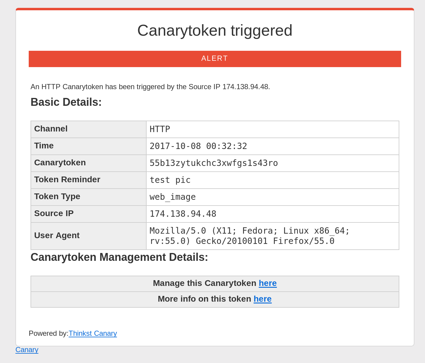425x363 pixels.
Task: Open the 'here' link to manage this Canarytoken
Action: [268, 283]
